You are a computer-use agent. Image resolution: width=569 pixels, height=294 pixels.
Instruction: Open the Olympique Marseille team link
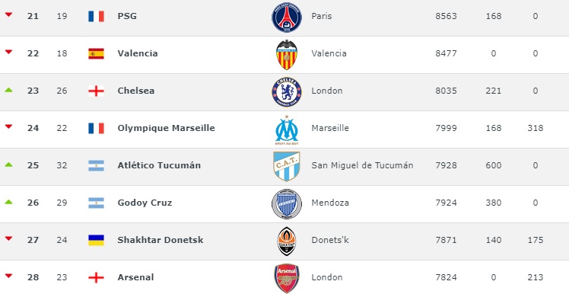click(x=166, y=128)
